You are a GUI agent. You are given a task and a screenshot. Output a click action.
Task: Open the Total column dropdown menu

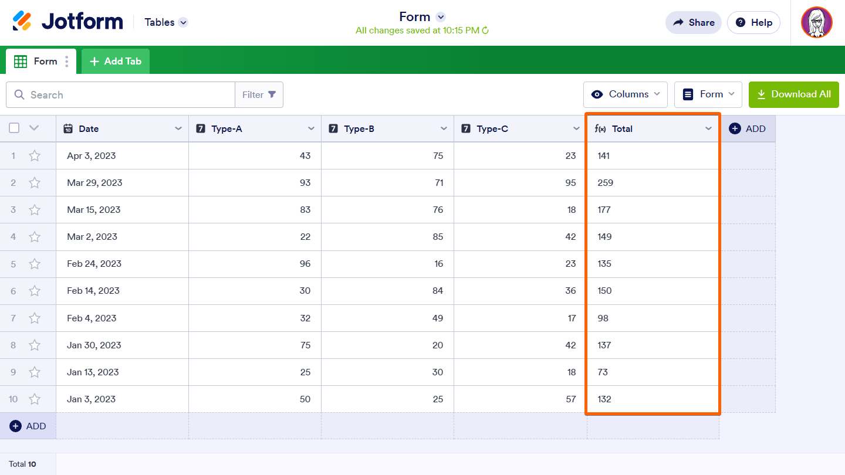pyautogui.click(x=708, y=129)
